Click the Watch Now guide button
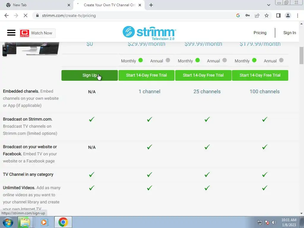 point(37,33)
